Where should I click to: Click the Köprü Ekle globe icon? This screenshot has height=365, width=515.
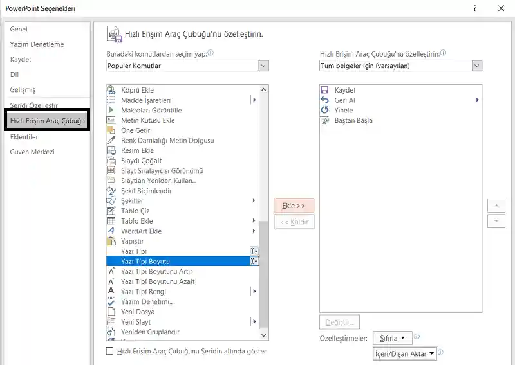(111, 90)
